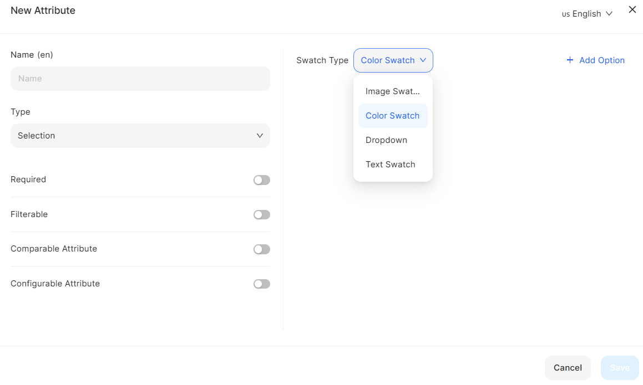Click the Add Option link
This screenshot has height=385, width=643.
pos(601,60)
